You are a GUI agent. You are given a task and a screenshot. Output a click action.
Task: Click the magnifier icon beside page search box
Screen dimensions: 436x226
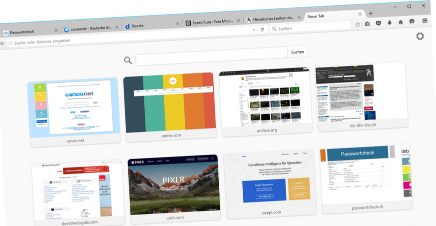[x=128, y=60]
